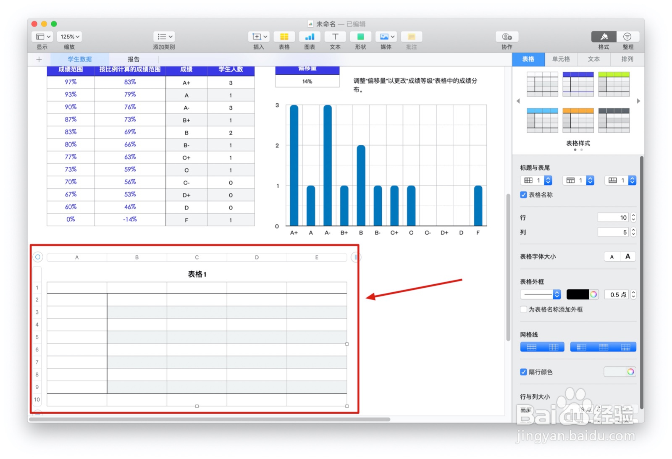The image size is (672, 459).
Task: Open the 单元格 inspector tab
Action: pyautogui.click(x=561, y=59)
